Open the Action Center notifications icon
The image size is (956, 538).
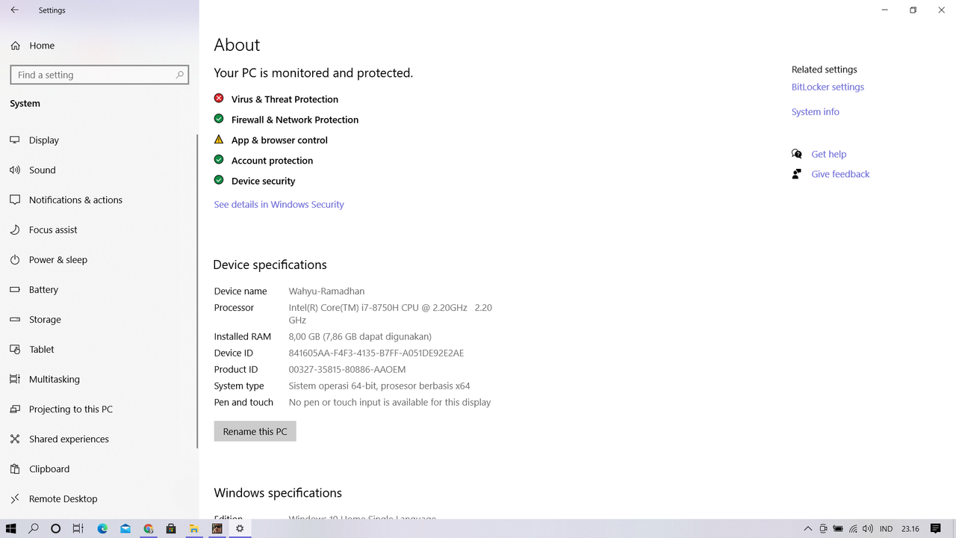coord(936,528)
